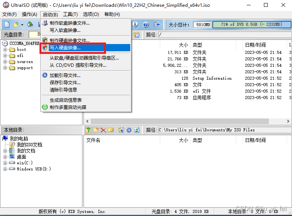Click the local blue gear settings icon

pos(129,130)
